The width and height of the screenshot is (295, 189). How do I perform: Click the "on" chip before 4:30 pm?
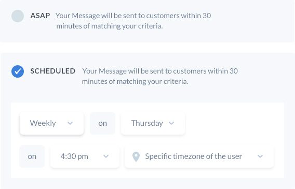click(32, 156)
